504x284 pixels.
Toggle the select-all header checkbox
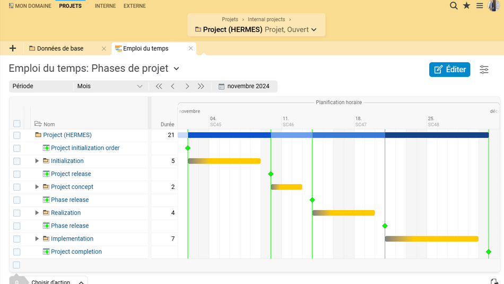coord(17,124)
